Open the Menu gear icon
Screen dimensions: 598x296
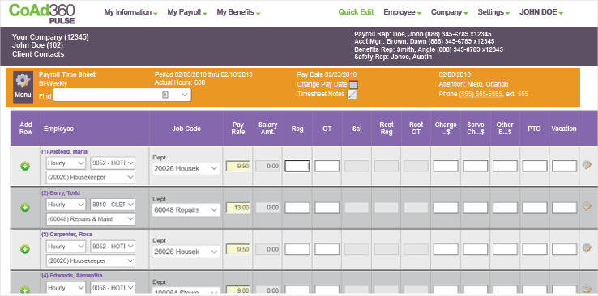coord(23,87)
